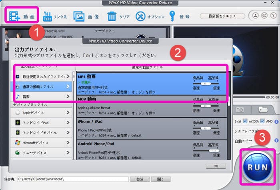
Task: Click the 登録 key icon
Action: (x=172, y=16)
